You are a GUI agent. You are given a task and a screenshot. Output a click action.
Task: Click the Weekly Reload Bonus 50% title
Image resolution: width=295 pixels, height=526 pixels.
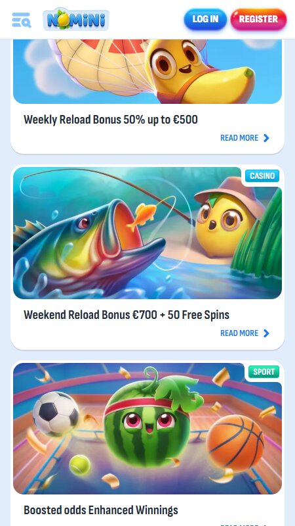pos(110,120)
